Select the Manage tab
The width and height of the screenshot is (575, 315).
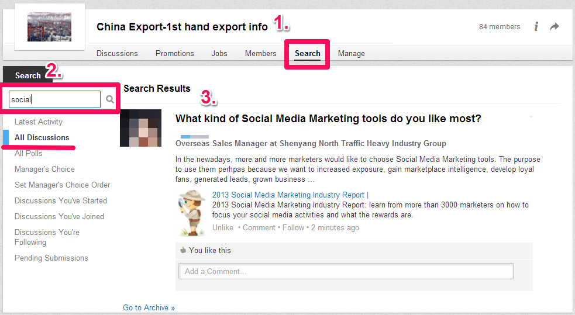[352, 54]
